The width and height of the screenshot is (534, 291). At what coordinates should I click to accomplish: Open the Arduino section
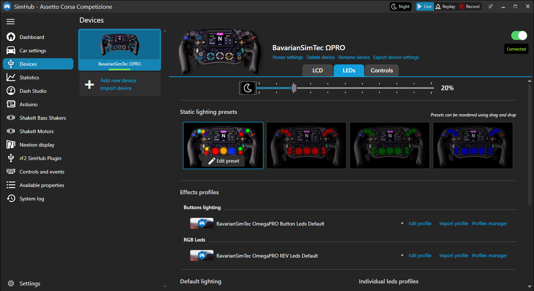[x=28, y=104]
